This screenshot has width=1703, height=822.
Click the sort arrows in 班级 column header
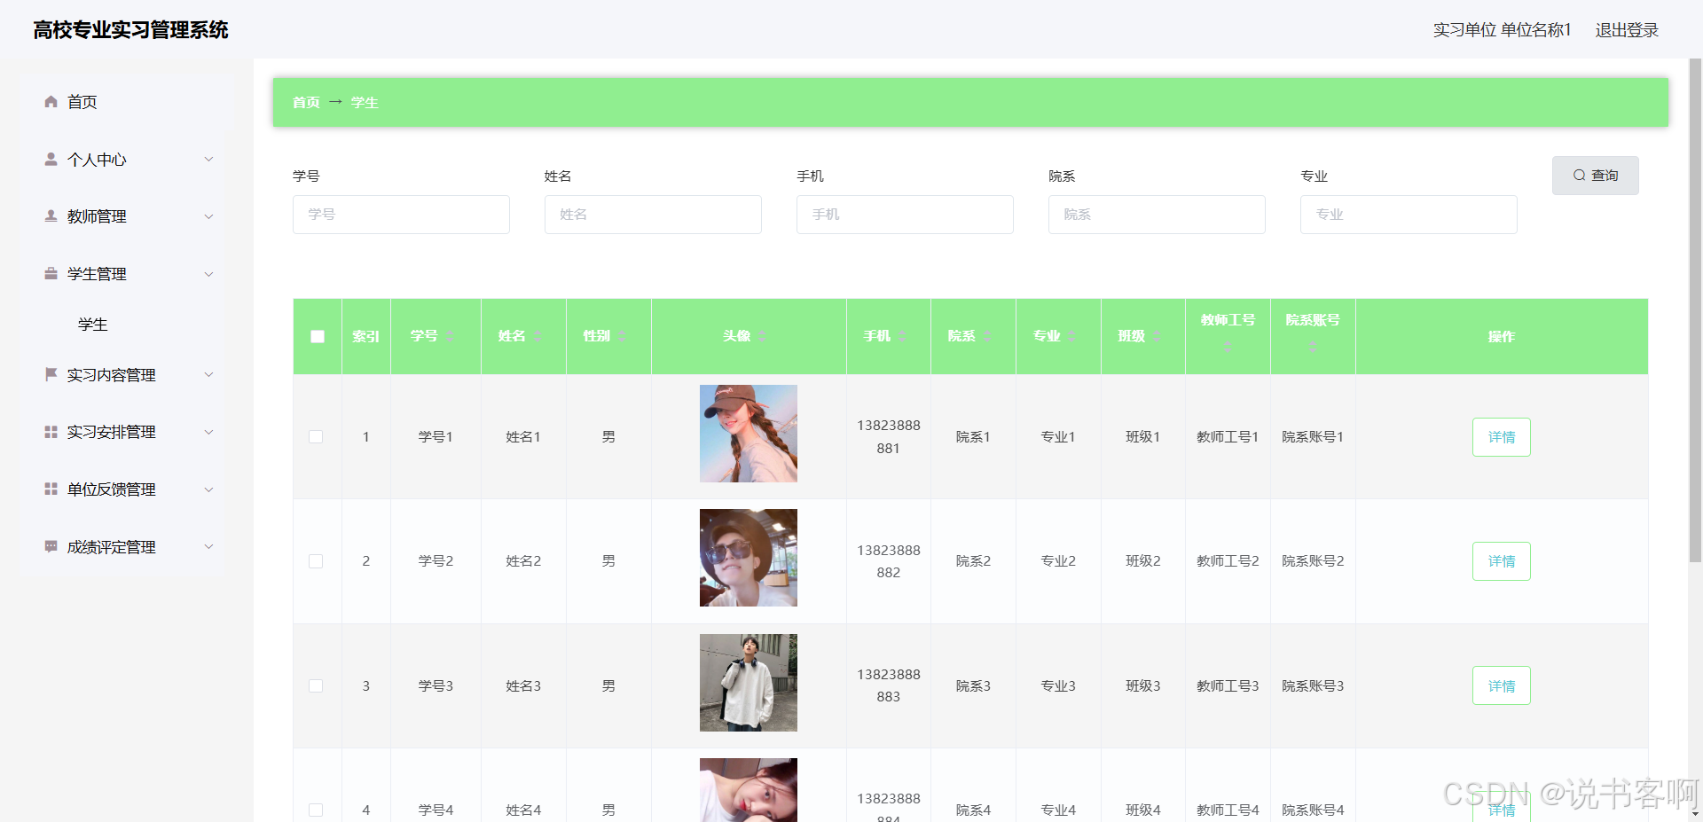tap(1158, 336)
